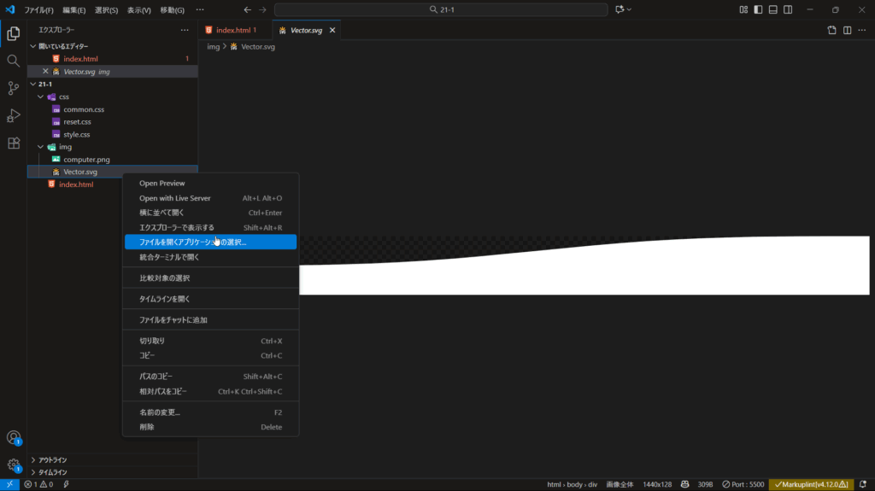Open the Search view in activity bar

click(x=13, y=61)
